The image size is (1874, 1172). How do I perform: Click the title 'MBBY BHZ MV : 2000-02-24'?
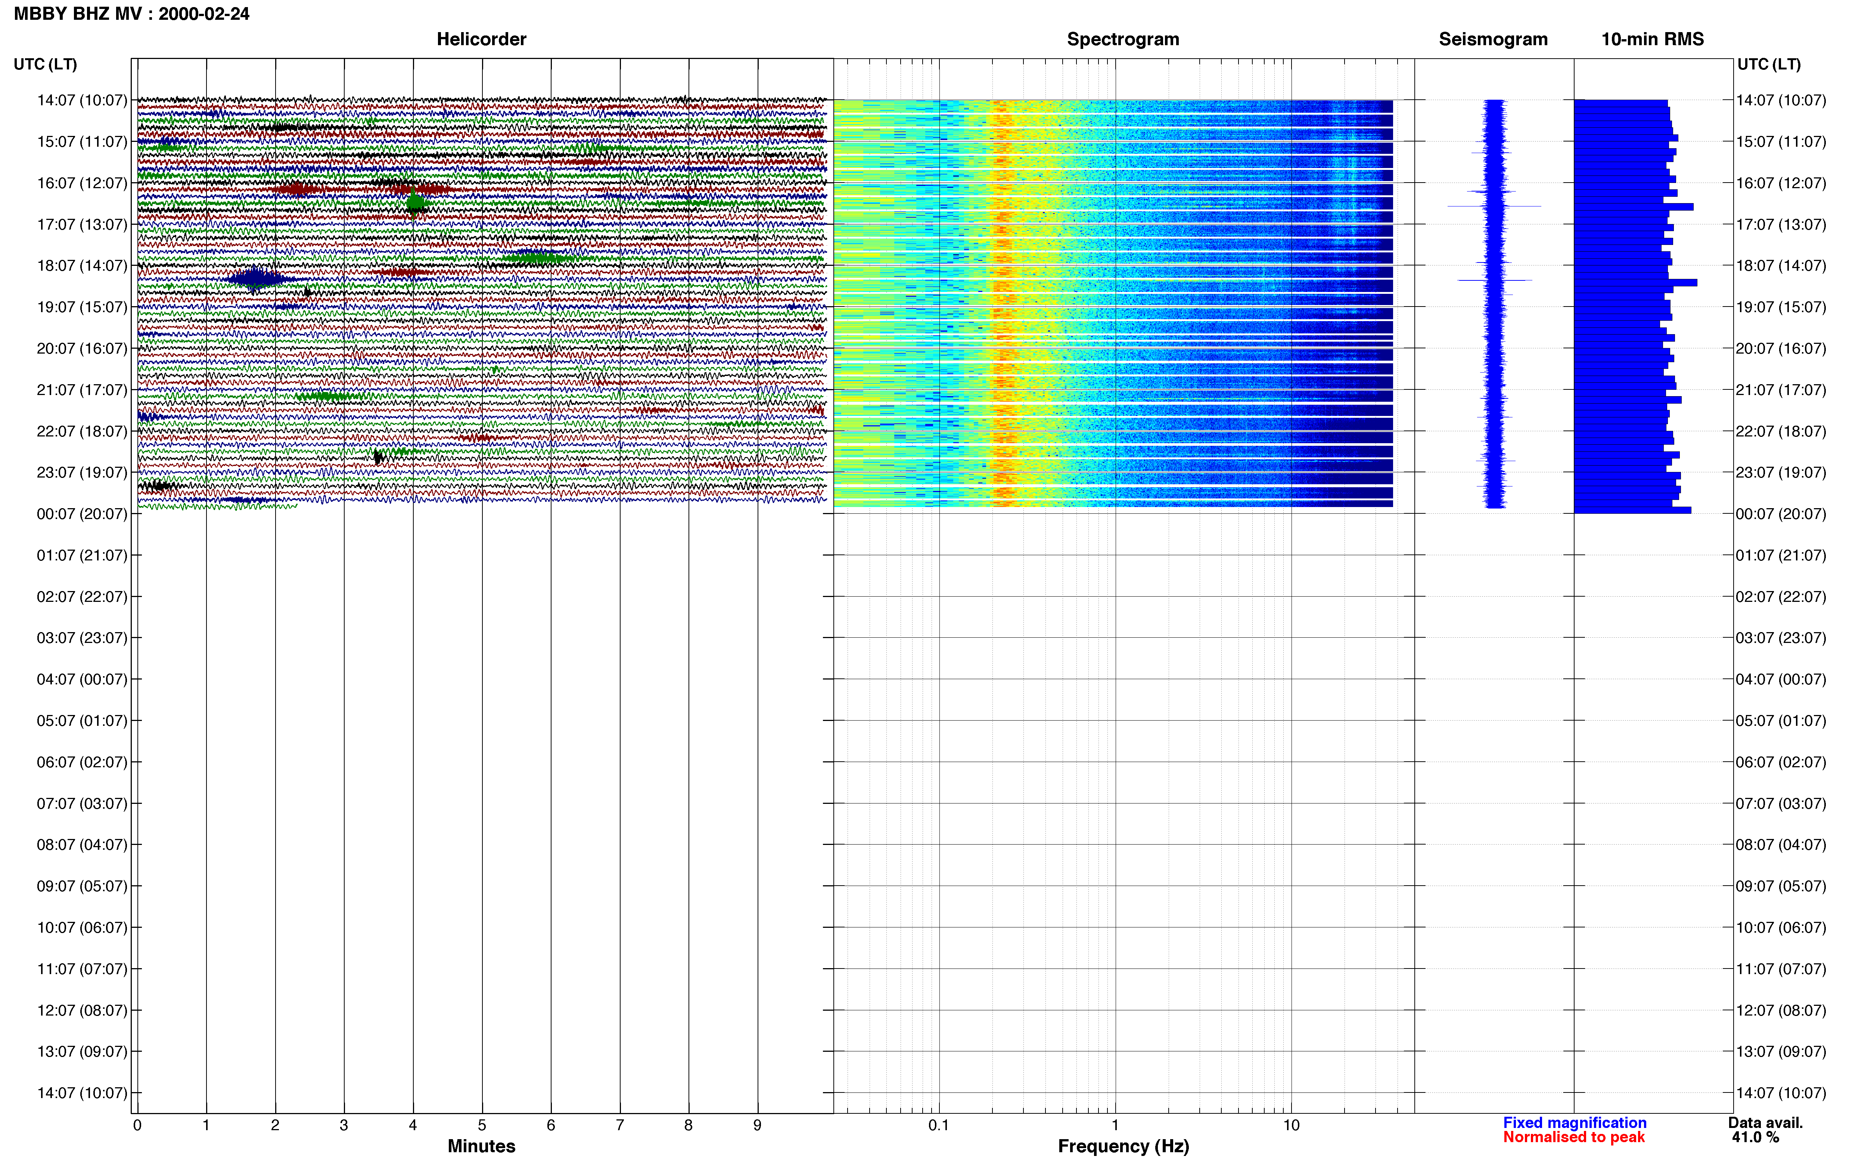coord(132,13)
